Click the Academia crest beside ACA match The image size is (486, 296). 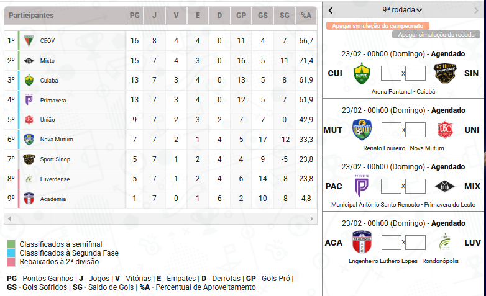362,243
